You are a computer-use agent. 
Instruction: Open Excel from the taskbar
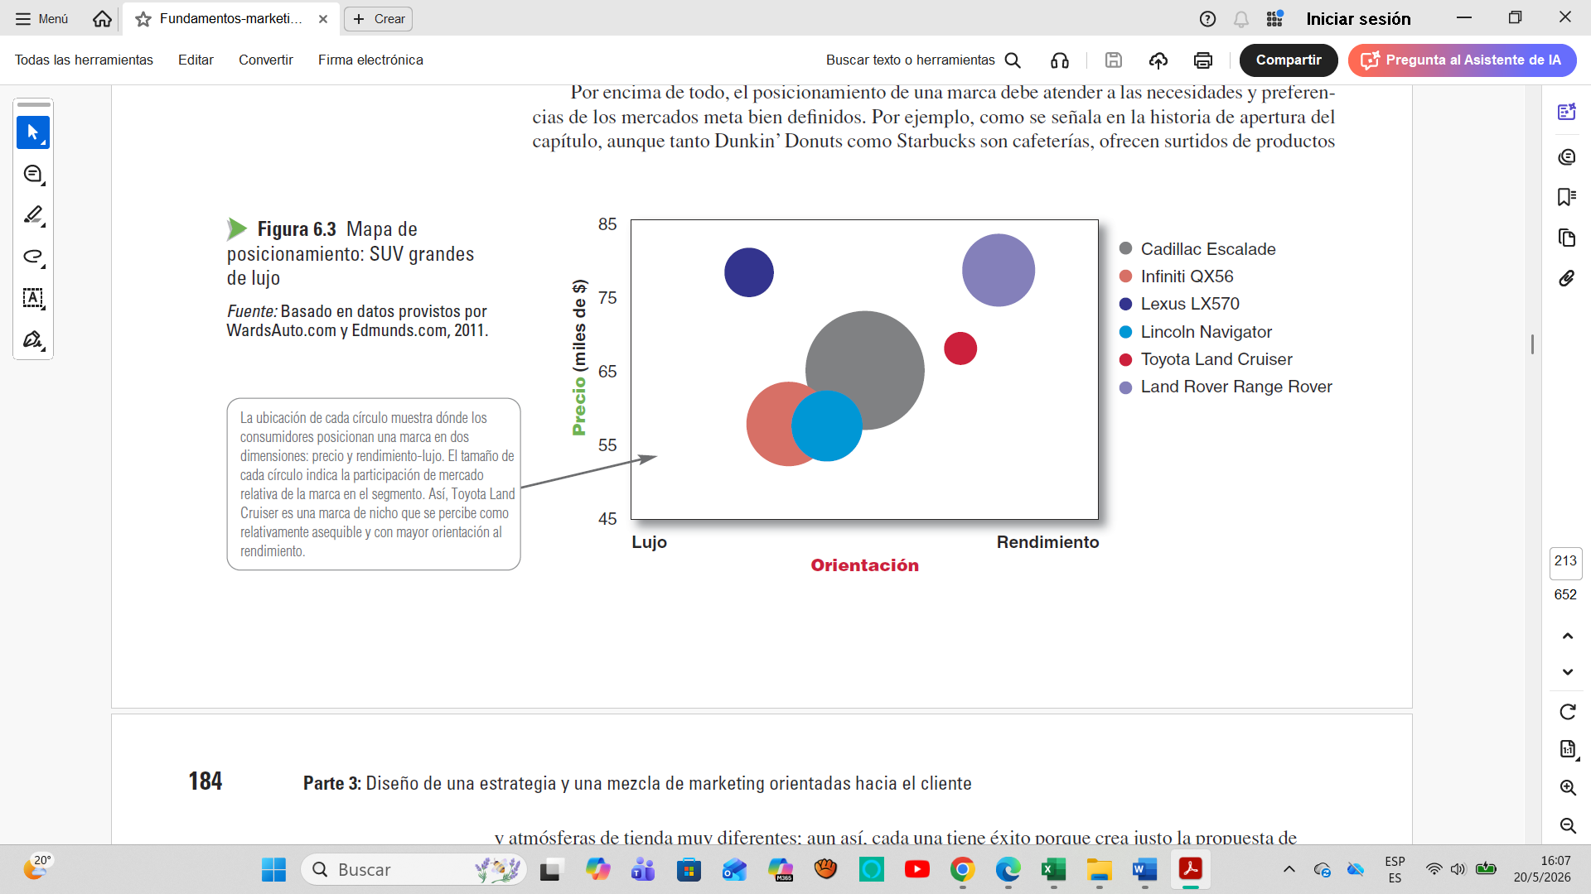1053,870
